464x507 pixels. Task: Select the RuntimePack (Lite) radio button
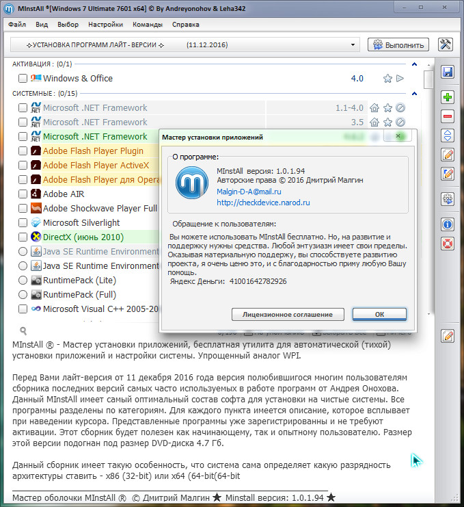(23, 280)
